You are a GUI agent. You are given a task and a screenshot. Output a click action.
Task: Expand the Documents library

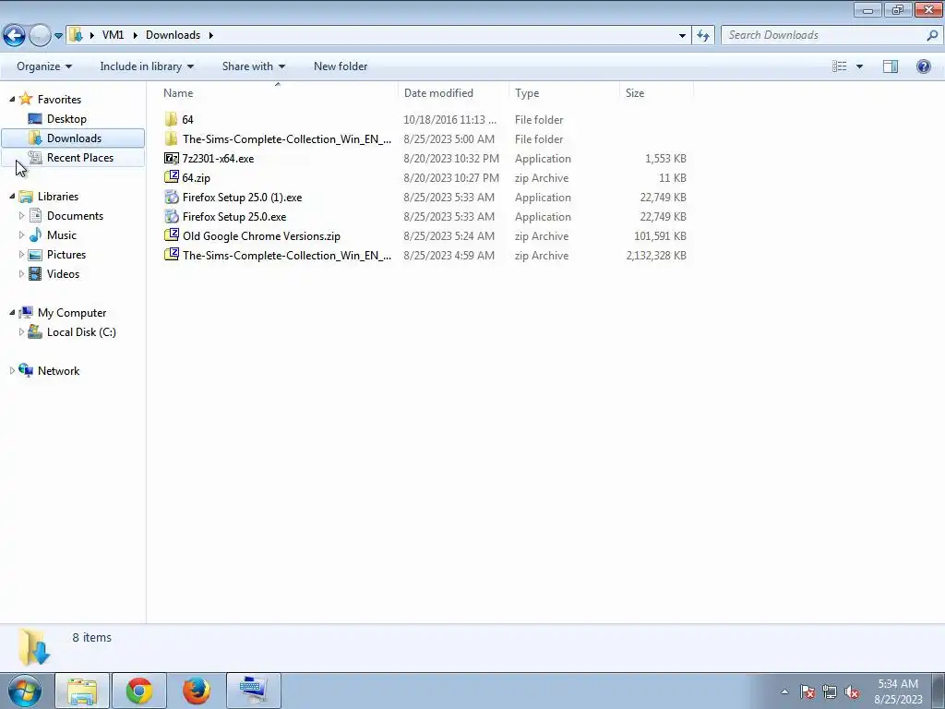pos(22,215)
